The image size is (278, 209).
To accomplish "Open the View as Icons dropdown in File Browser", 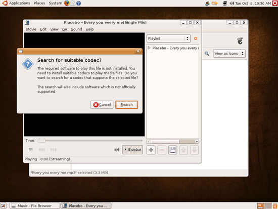I will click(x=229, y=54).
